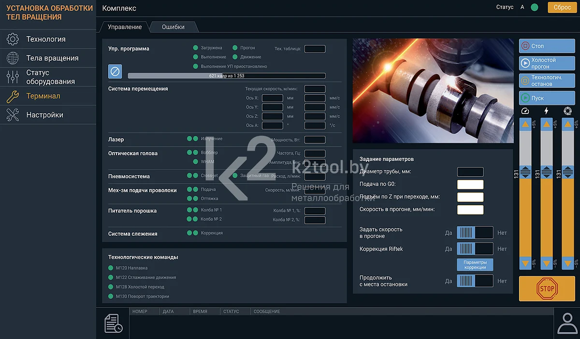
Task: Click the green status indicator next to A
Action: coord(535,7)
